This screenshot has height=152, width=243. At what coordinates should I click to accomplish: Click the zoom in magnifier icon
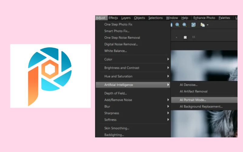(184, 25)
